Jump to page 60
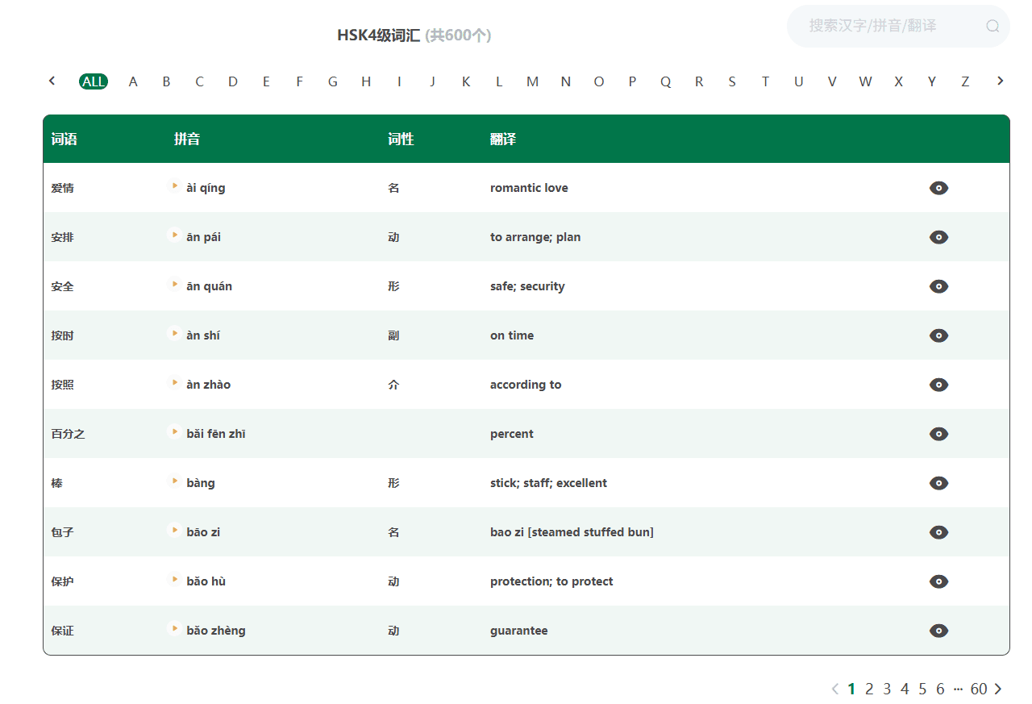 click(x=979, y=689)
